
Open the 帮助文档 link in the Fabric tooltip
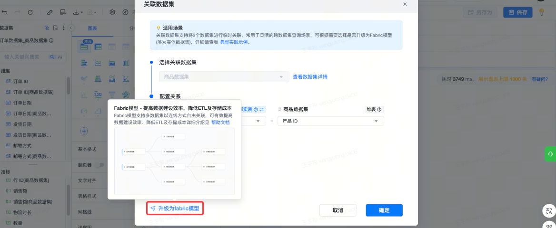pyautogui.click(x=220, y=122)
